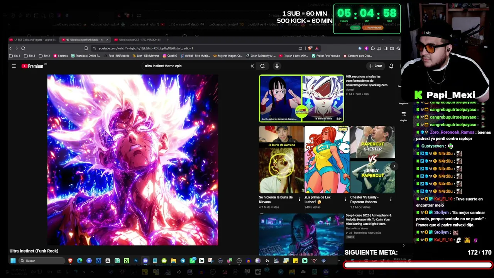Reload the page in the browser
This screenshot has width=494, height=278.
(x=23, y=48)
